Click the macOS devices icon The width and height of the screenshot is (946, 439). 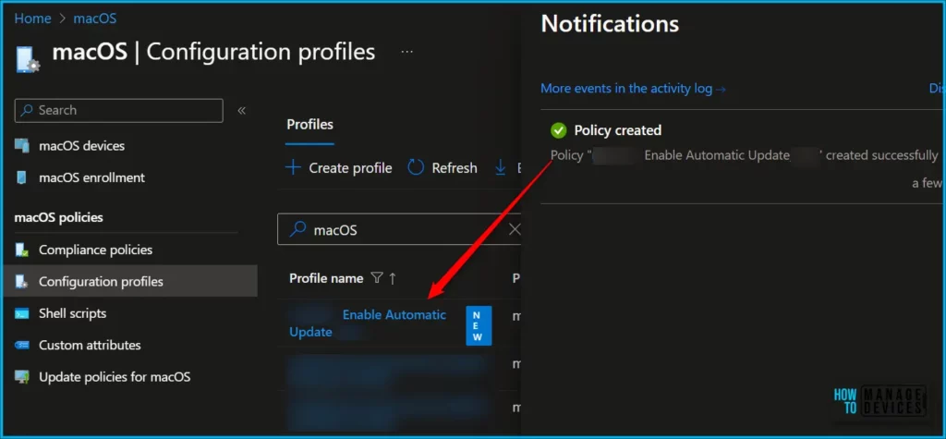(x=22, y=145)
